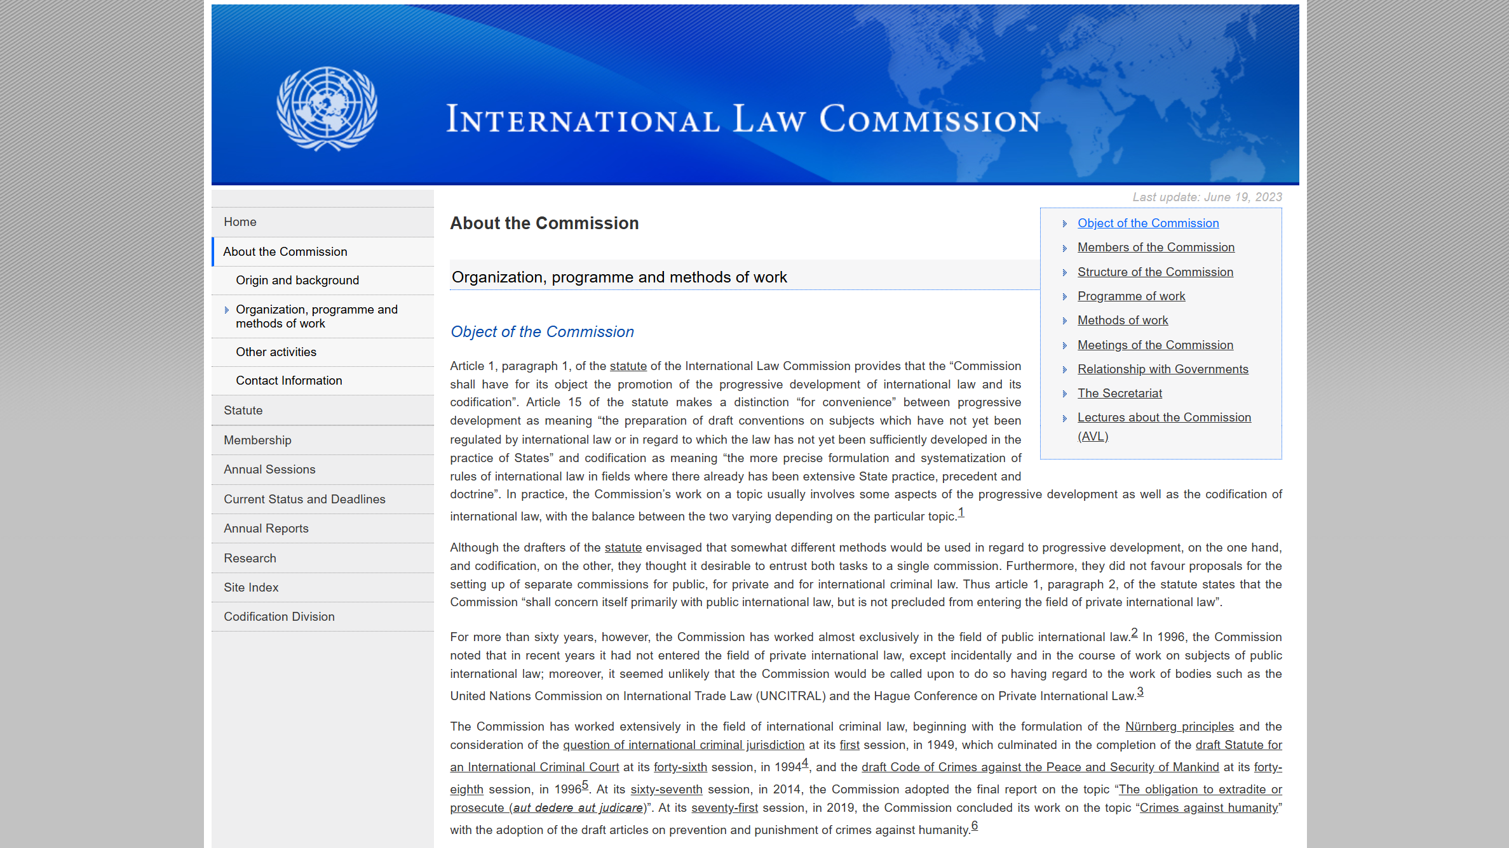This screenshot has height=848, width=1509.
Task: Click arrow bullet next to Programme of work
Action: [1065, 297]
